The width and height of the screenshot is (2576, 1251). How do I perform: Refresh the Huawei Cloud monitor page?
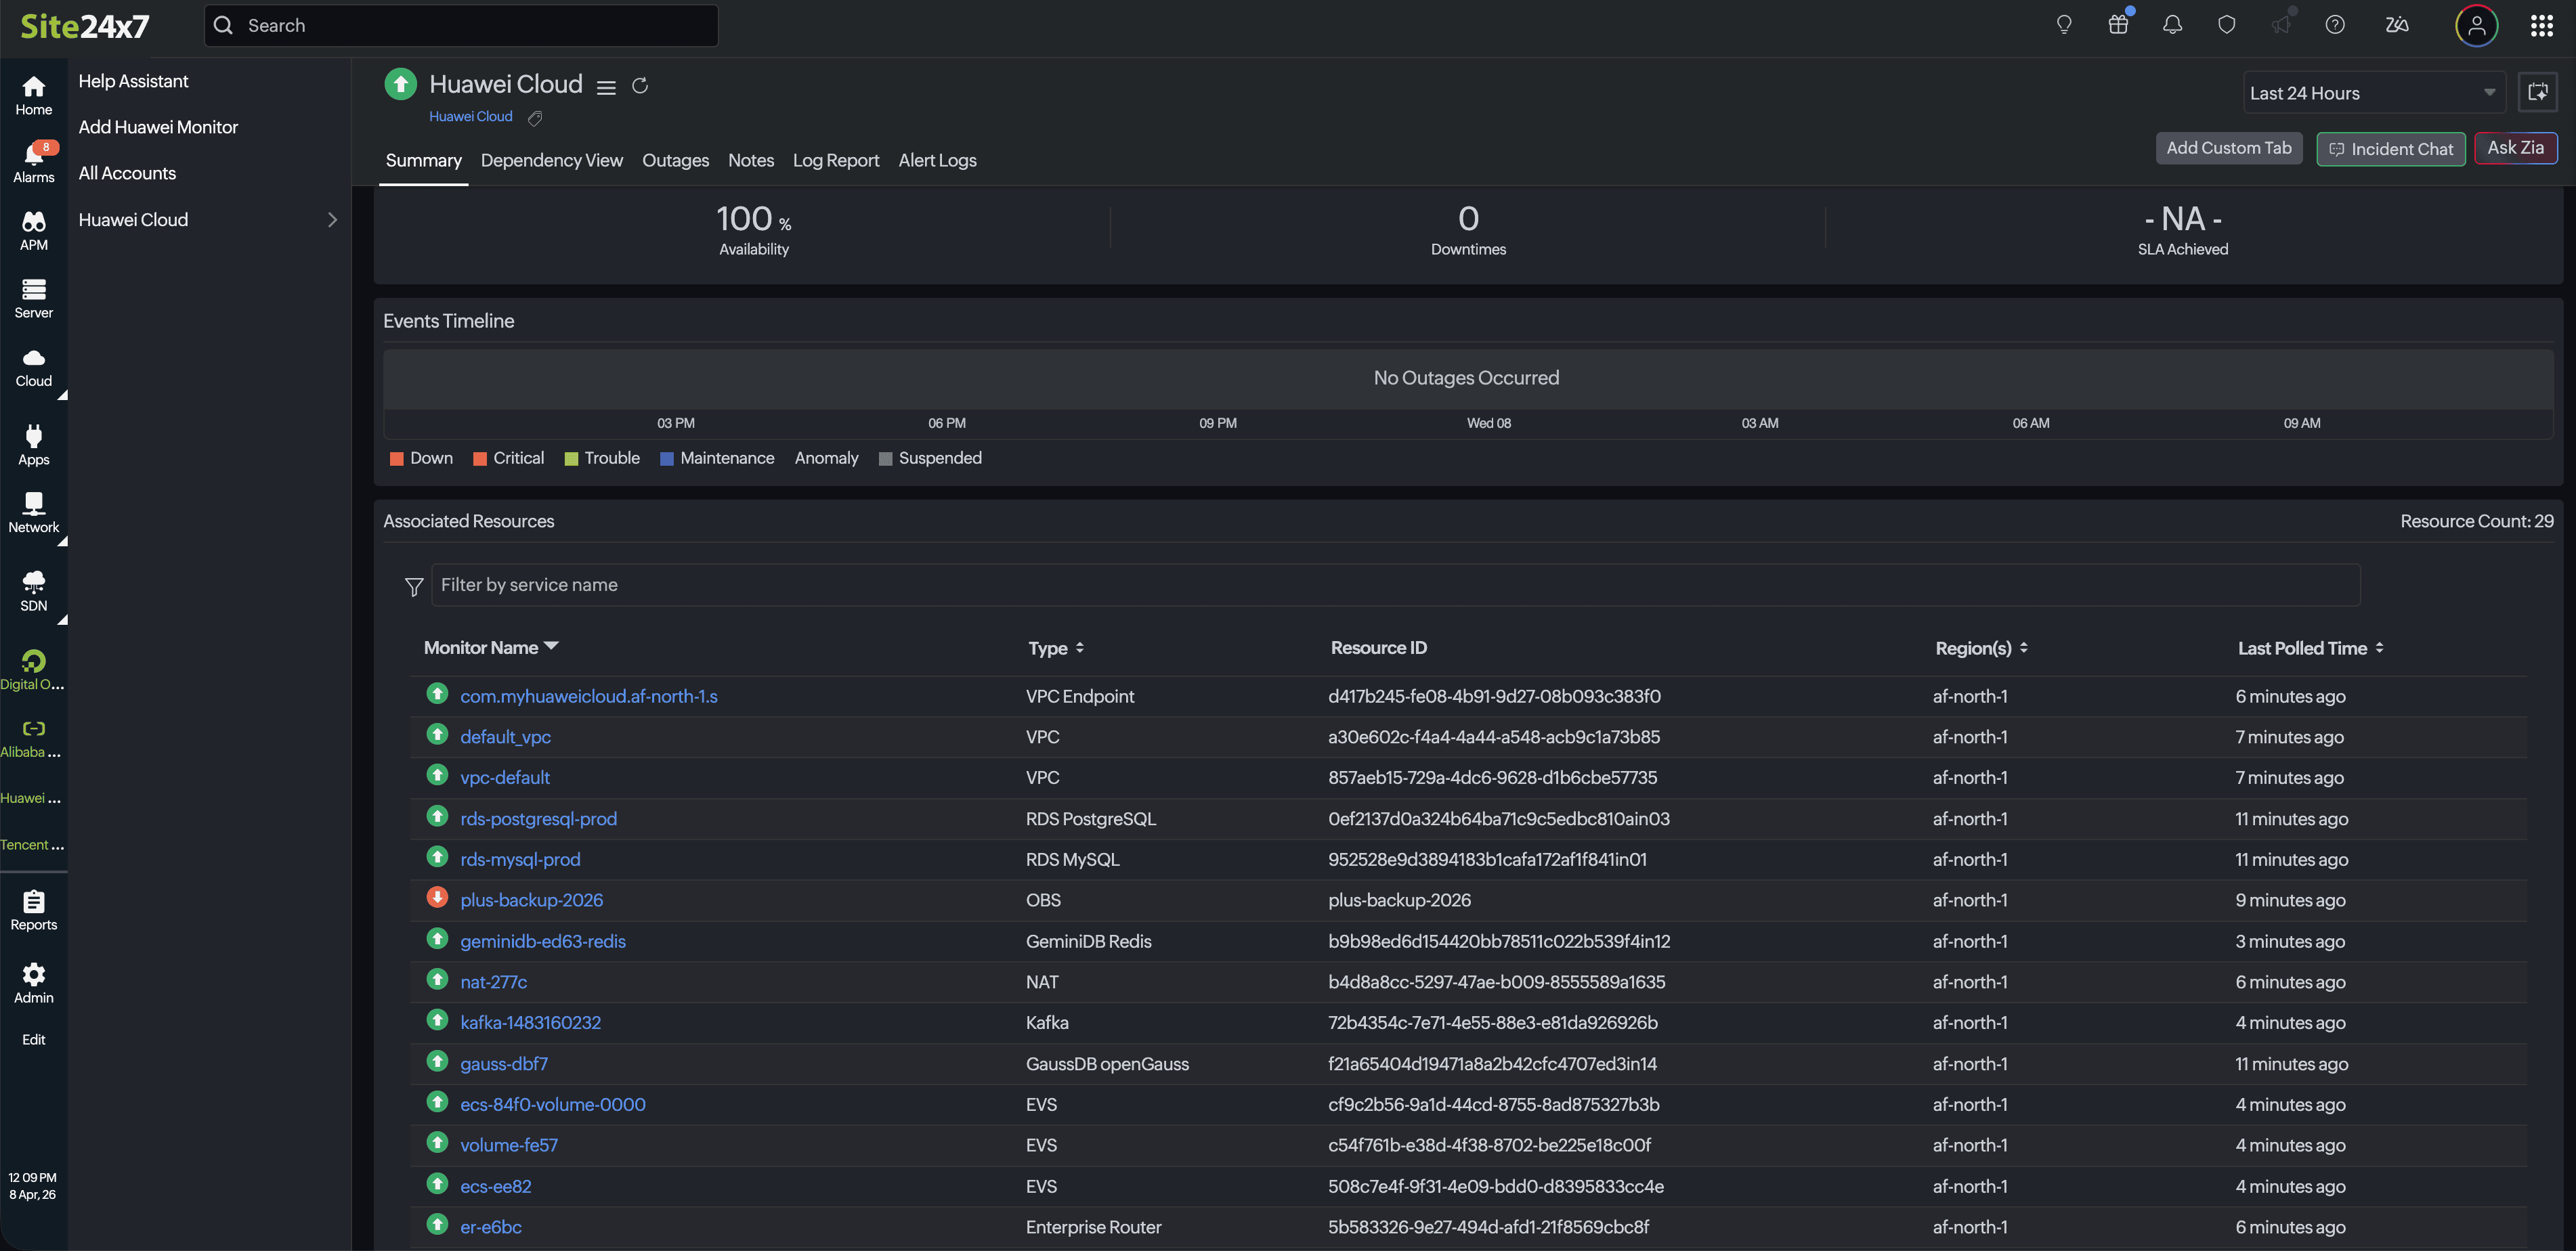click(640, 86)
